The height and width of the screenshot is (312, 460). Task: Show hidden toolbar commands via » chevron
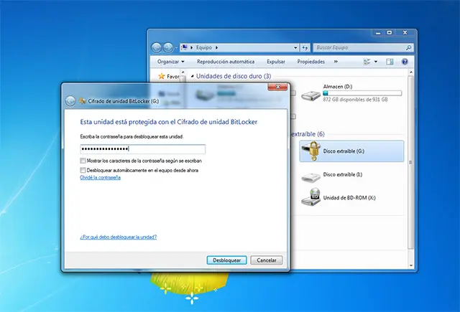[334, 62]
